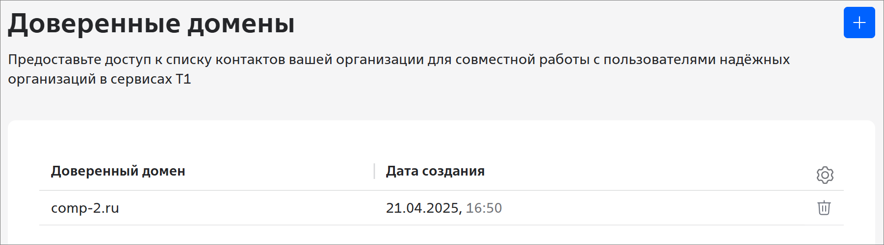
Task: Click the word "домены" in the page heading
Action: pyautogui.click(x=241, y=23)
